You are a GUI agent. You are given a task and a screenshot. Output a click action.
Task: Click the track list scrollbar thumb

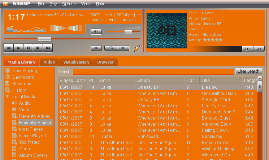(260, 87)
